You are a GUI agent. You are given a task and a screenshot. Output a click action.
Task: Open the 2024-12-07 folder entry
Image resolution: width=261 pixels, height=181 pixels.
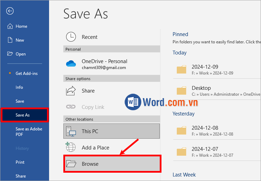click(217, 152)
